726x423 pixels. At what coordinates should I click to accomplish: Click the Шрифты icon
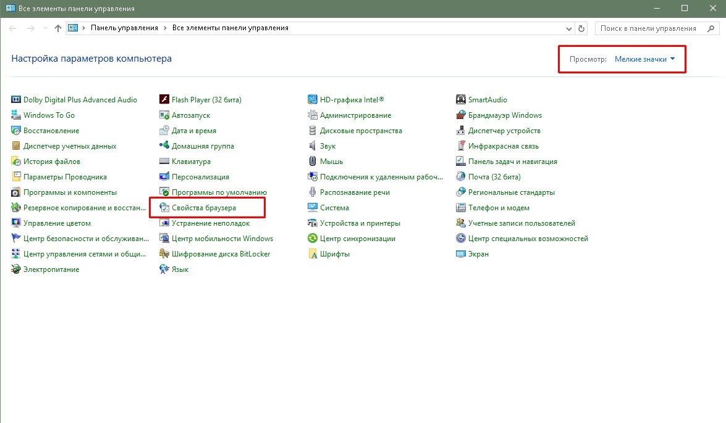[313, 254]
